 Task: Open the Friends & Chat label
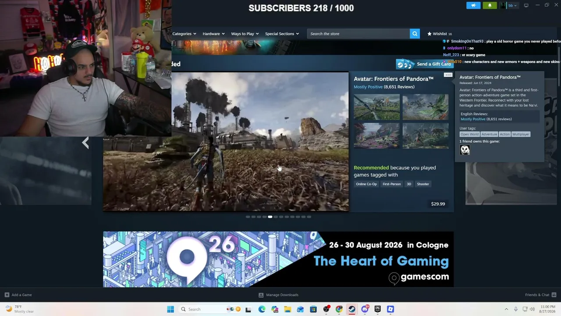tap(537, 295)
